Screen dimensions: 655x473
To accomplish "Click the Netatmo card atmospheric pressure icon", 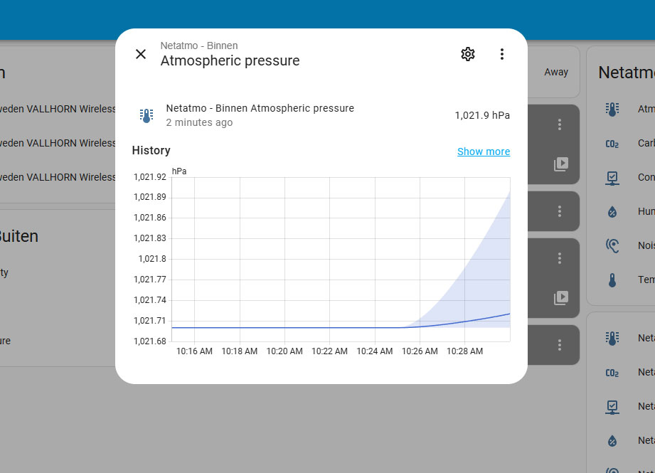I will click(x=612, y=110).
